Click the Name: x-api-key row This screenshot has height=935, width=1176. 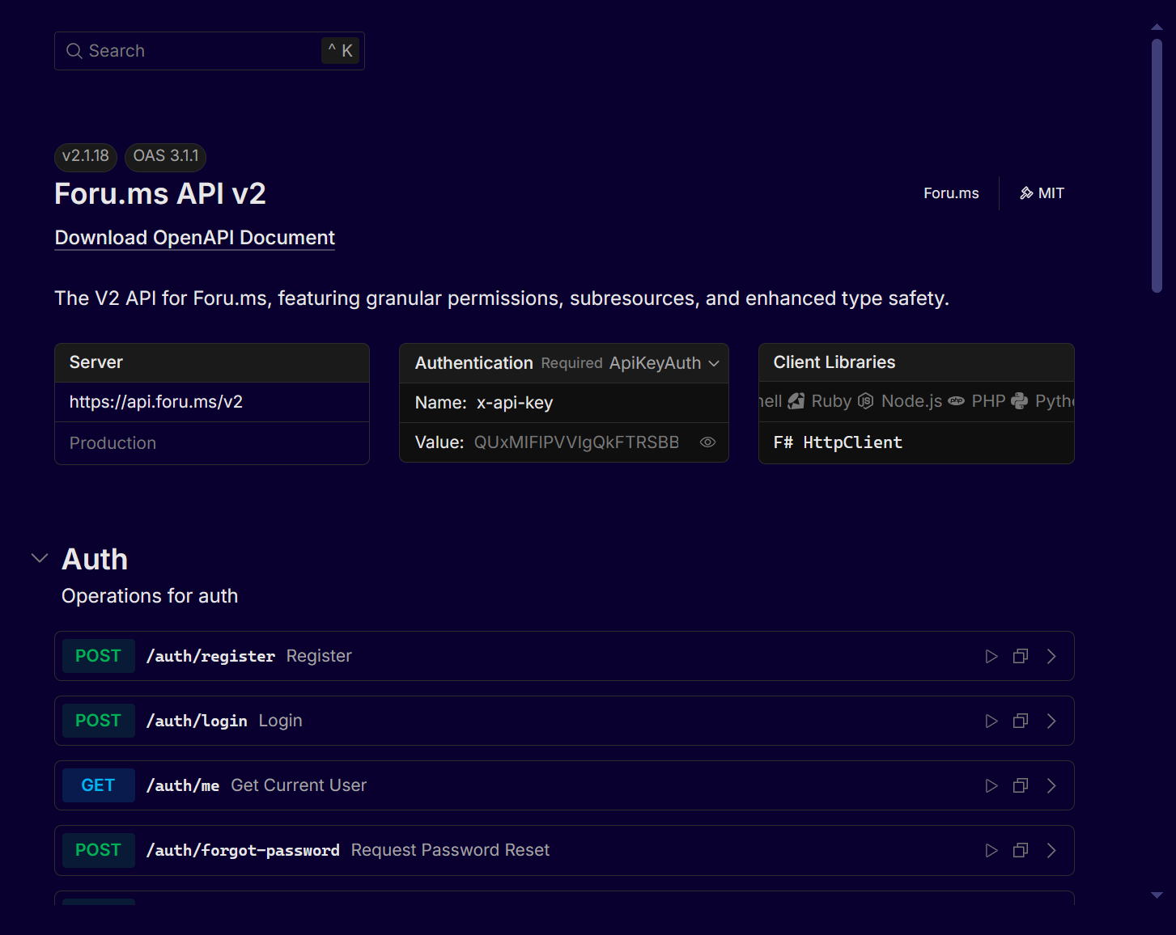(x=564, y=403)
